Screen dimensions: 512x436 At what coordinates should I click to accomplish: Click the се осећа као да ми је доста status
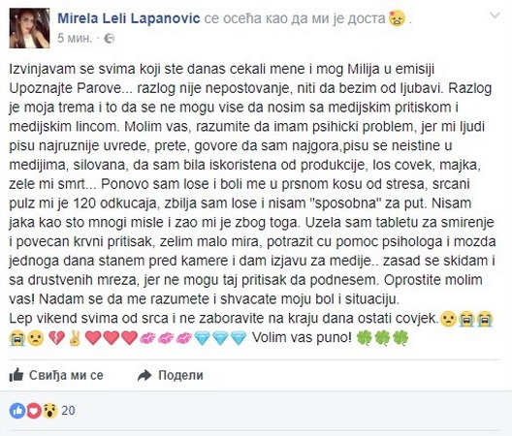[x=295, y=18]
